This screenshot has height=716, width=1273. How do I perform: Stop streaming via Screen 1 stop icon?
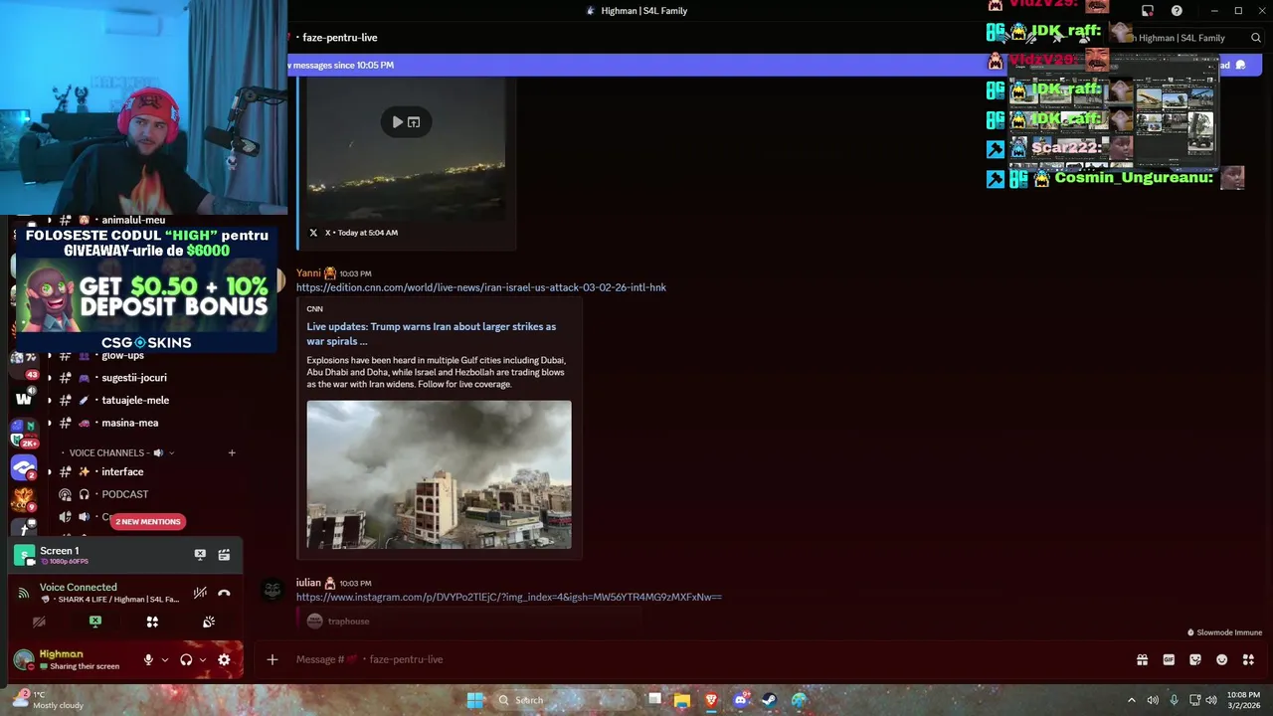point(200,555)
